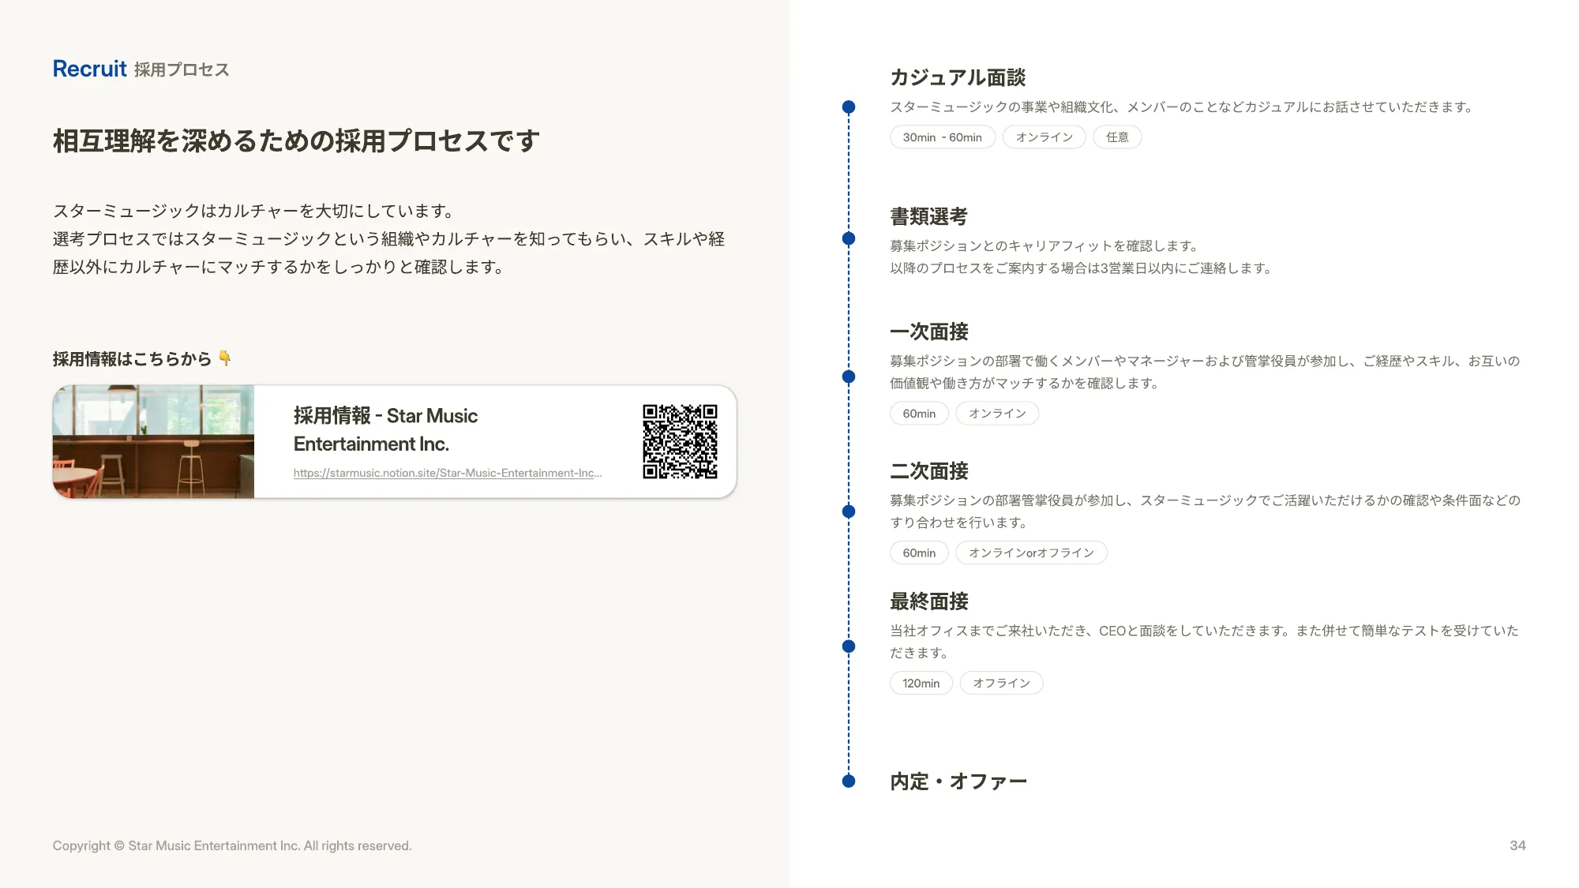Click the QR code on the recruit card
1579x888 pixels.
click(x=680, y=441)
